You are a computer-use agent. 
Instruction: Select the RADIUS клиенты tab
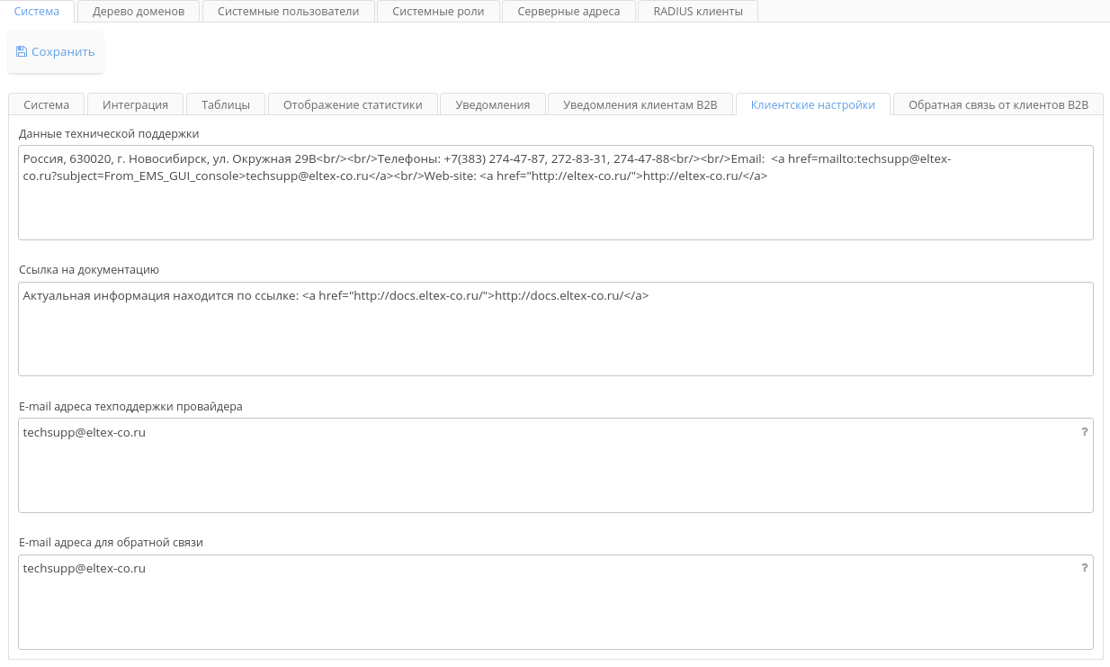coord(698,12)
